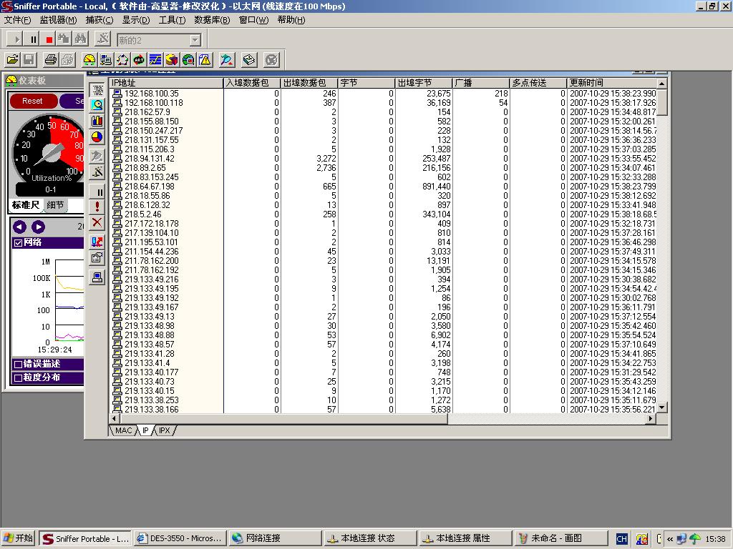Open the Dashboard gauge icon in toolbar
The height and width of the screenshot is (549, 733).
(89, 60)
